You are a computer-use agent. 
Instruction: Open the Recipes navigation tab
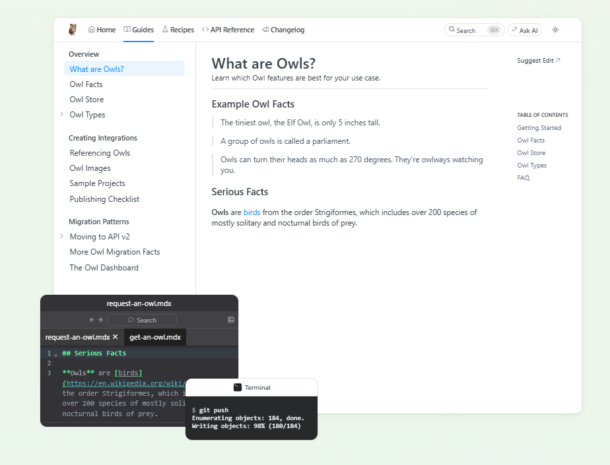pos(178,30)
